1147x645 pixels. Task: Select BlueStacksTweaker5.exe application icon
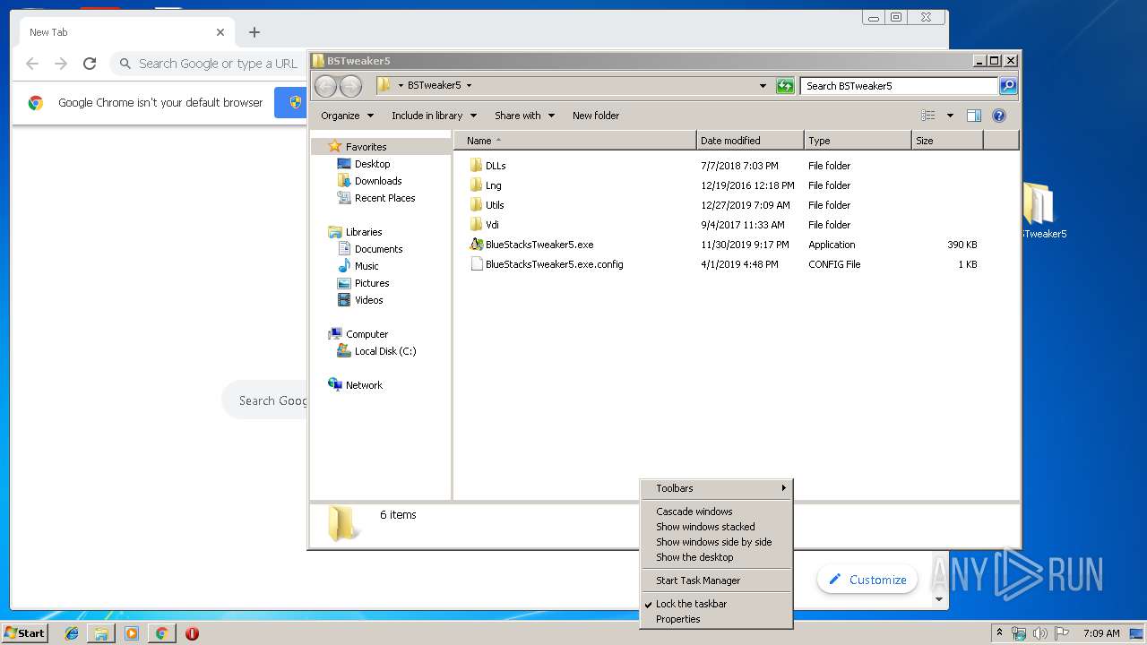click(x=476, y=245)
